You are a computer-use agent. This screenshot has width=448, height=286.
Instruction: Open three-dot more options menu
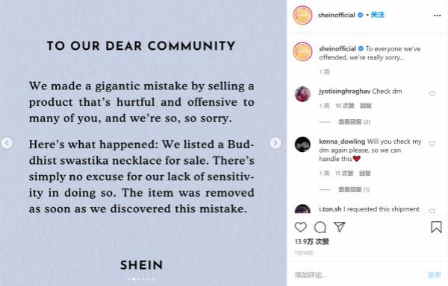437,16
